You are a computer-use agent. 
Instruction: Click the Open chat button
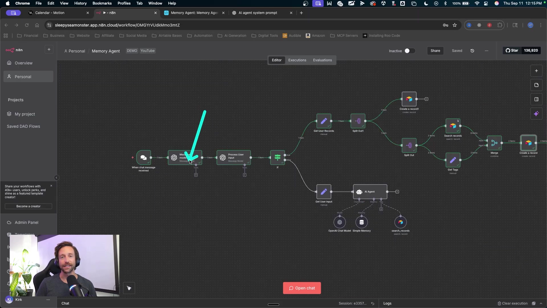point(302,288)
